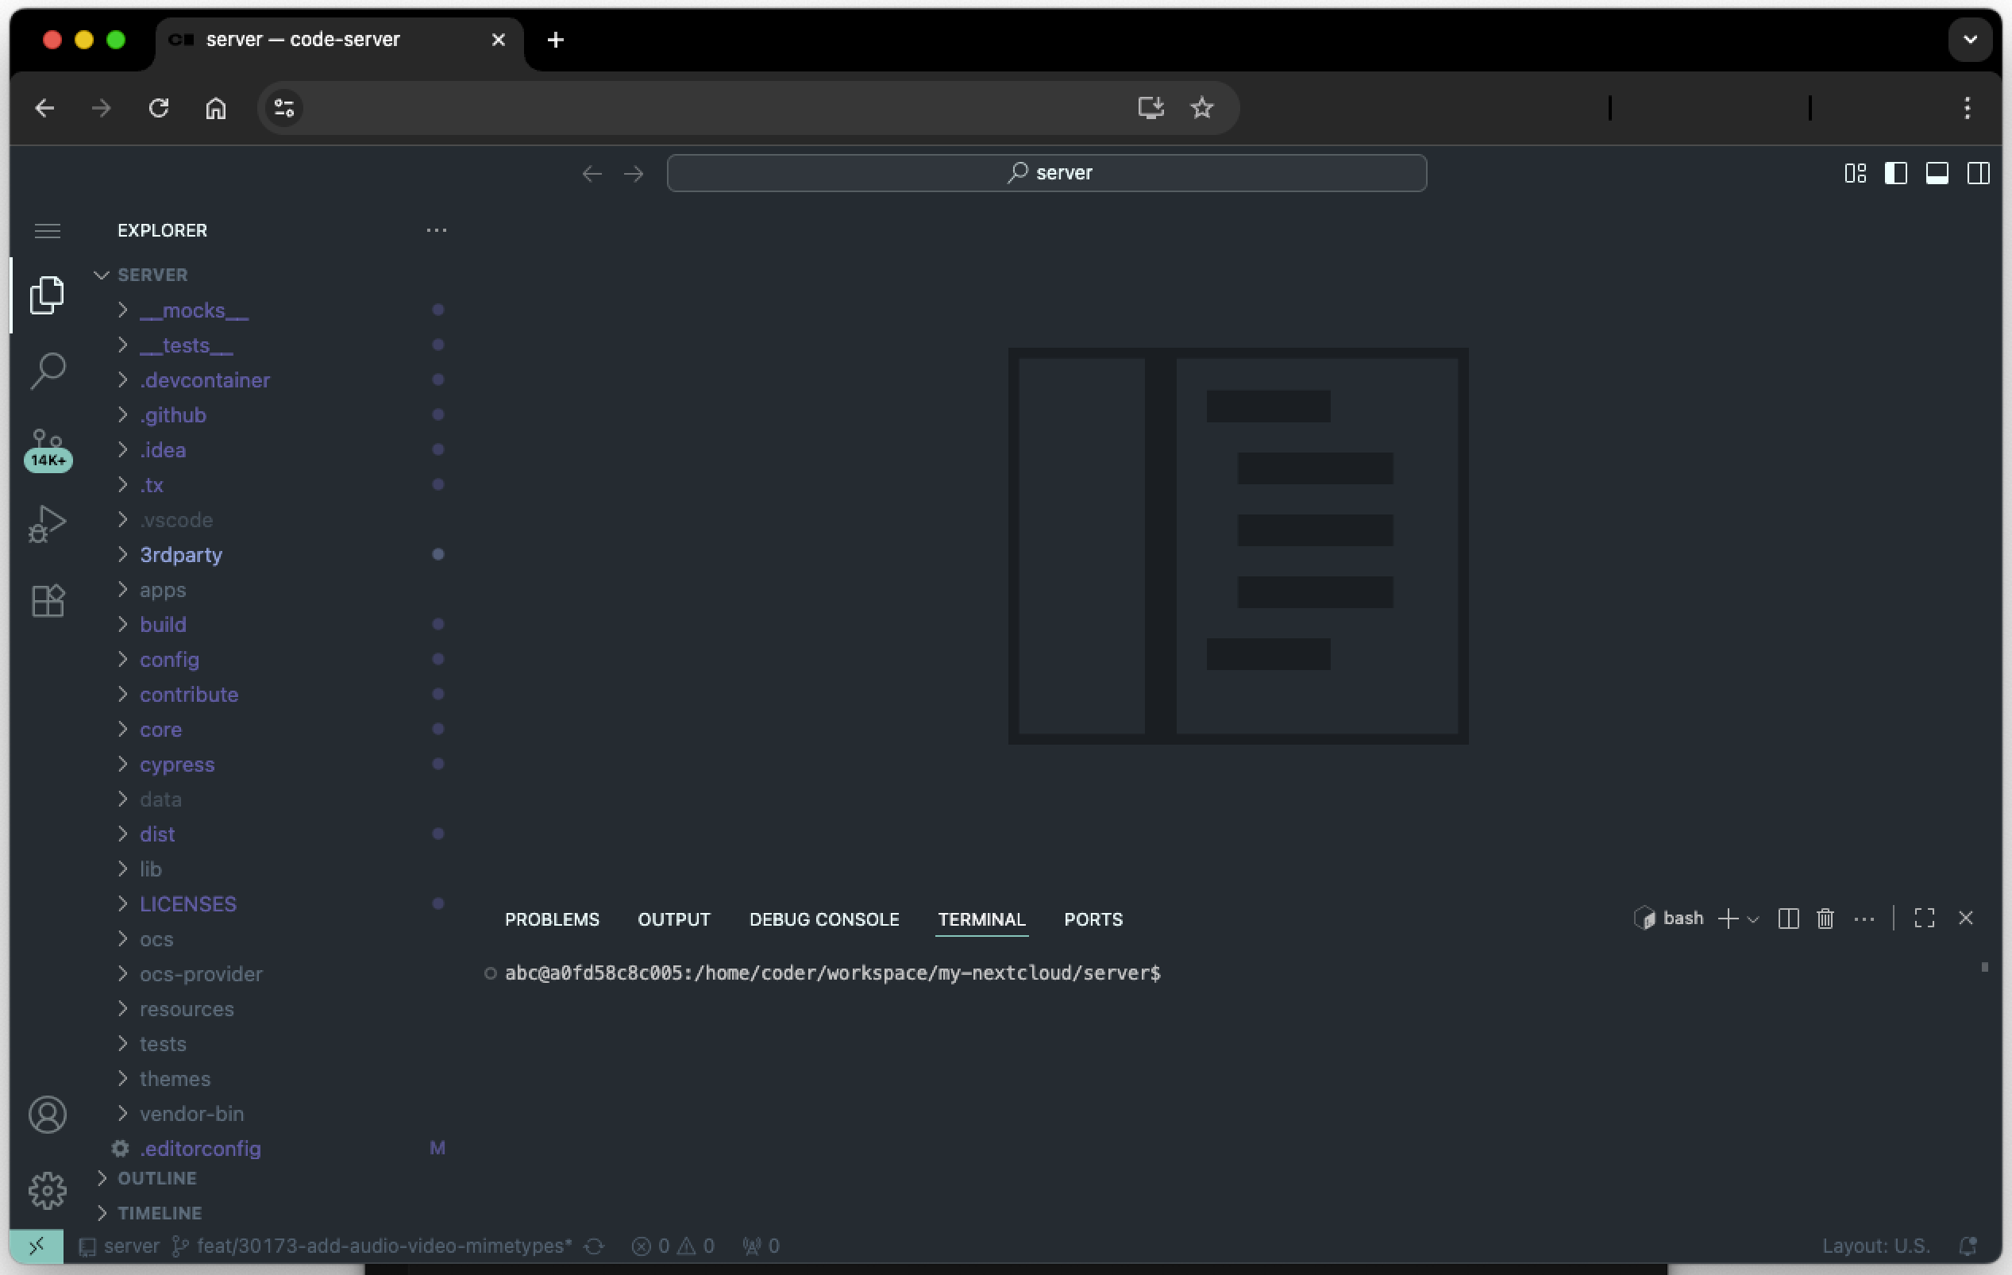The image size is (2012, 1275).
Task: Open the Search view in activity bar
Action: tap(48, 370)
